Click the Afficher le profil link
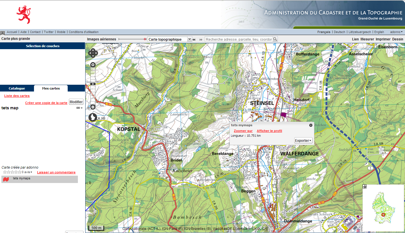This screenshot has height=233, width=405. pos(269,131)
